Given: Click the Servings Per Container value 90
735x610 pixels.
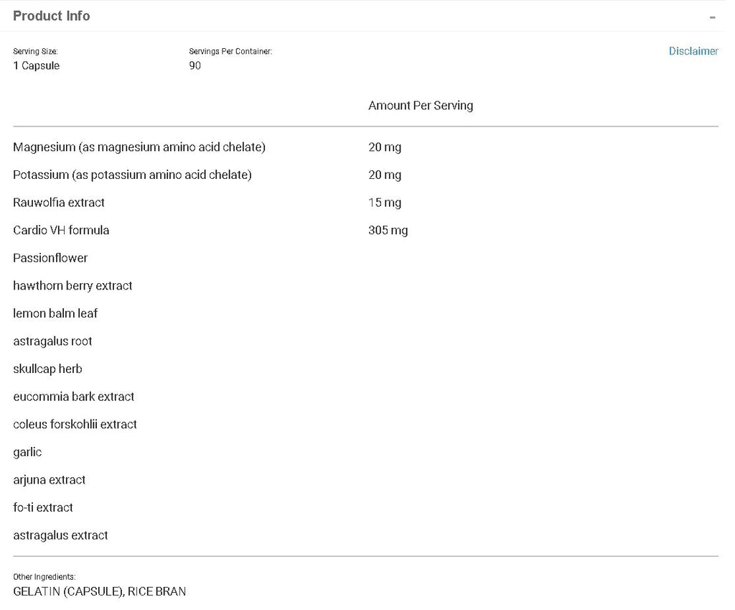Looking at the screenshot, I should [x=195, y=65].
